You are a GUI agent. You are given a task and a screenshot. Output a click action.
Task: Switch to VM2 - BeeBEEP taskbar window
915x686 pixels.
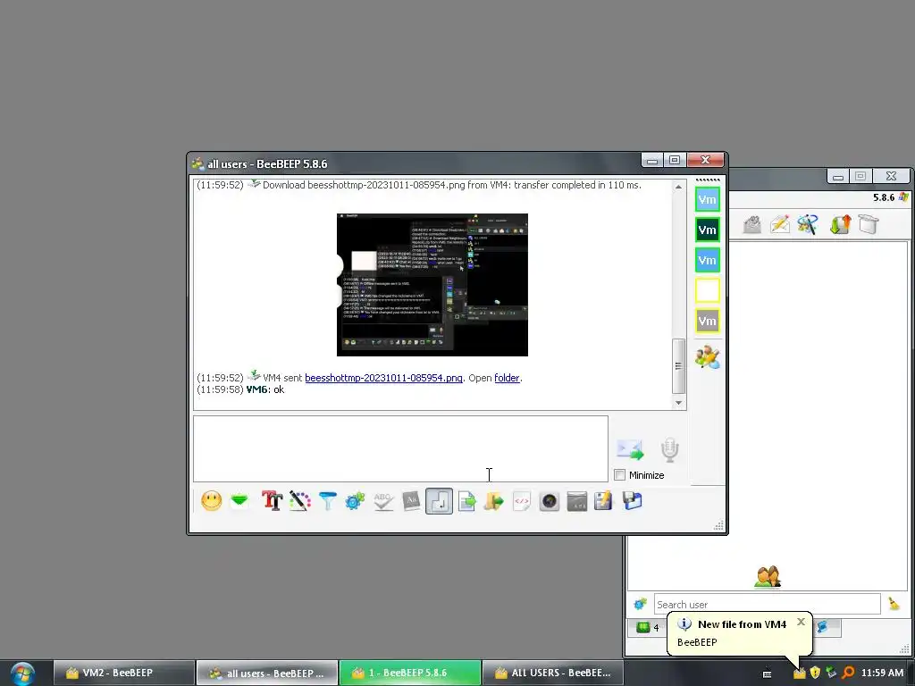(123, 673)
